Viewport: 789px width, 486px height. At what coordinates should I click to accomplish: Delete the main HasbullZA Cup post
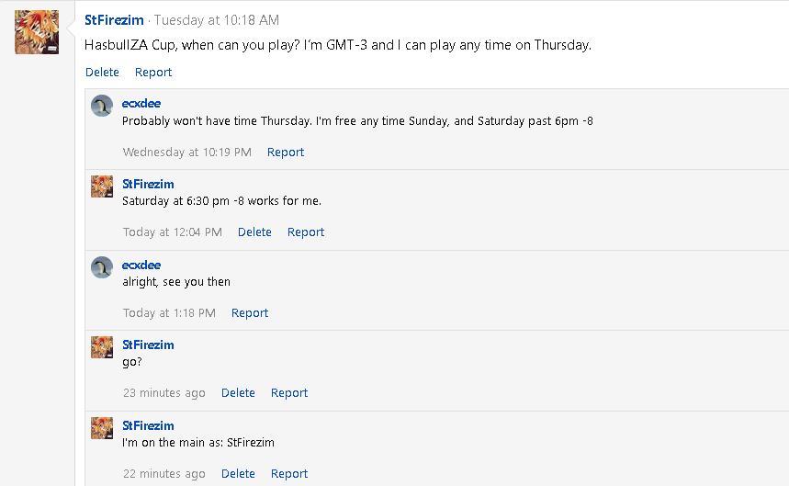(102, 73)
